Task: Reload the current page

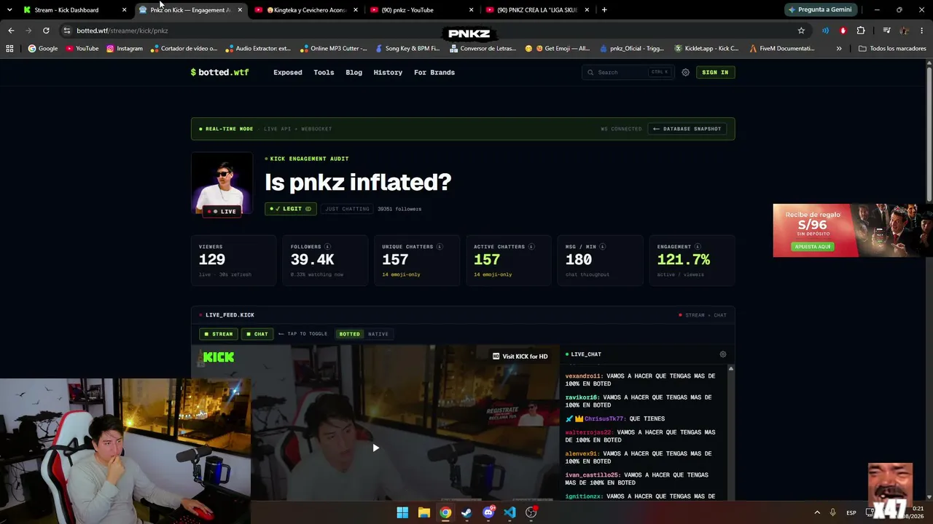Action: 46,31
